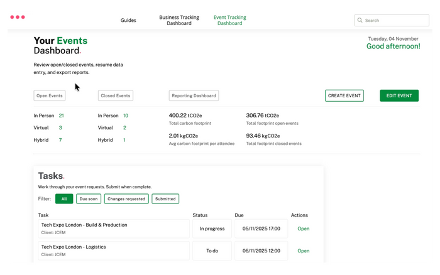
Task: Open the Reporting Dashboard
Action: (194, 95)
